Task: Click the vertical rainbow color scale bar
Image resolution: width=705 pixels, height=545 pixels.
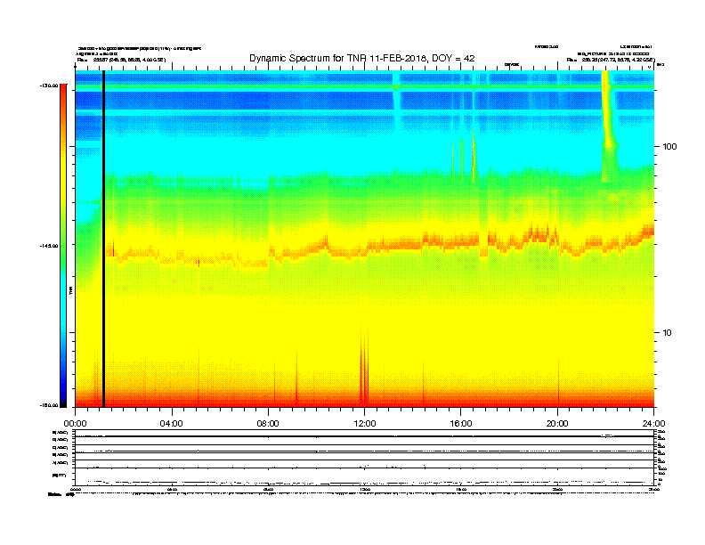Action: coord(63,246)
